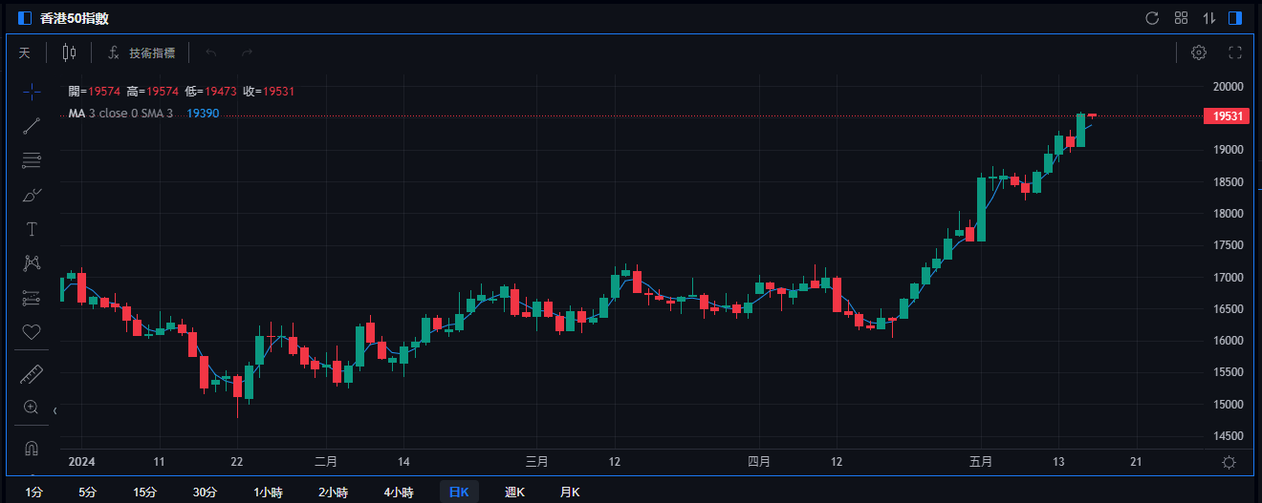Switch to the 週K timeframe tab
The height and width of the screenshot is (503, 1262).
tap(514, 493)
